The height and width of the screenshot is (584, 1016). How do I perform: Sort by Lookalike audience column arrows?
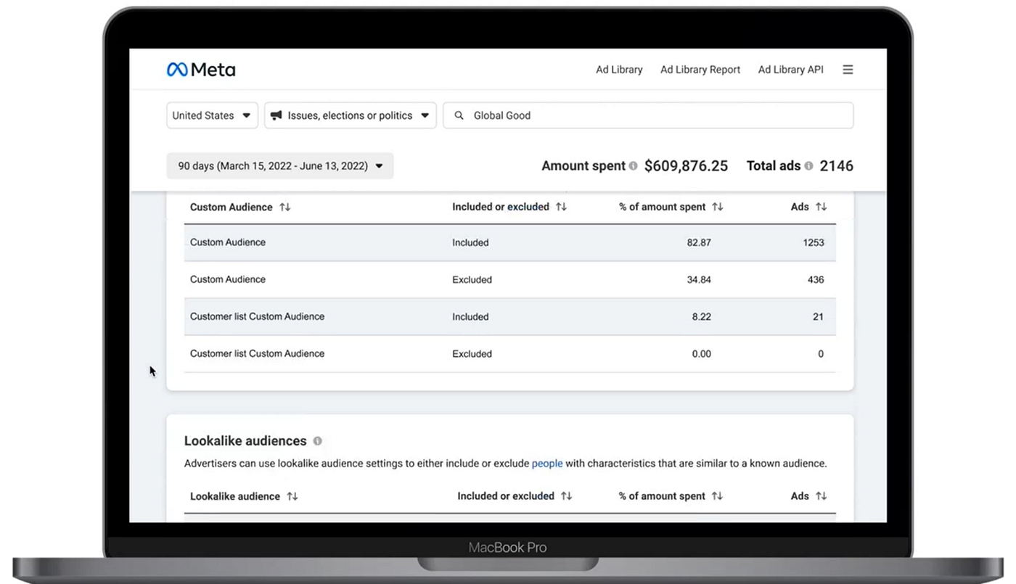pos(292,496)
